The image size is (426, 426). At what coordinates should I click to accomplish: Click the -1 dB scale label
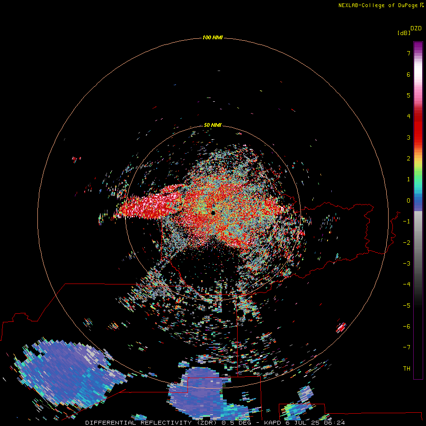(407, 222)
